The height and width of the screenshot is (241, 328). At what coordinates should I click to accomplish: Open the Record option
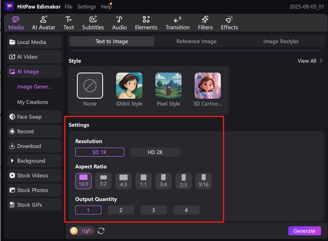34,132
